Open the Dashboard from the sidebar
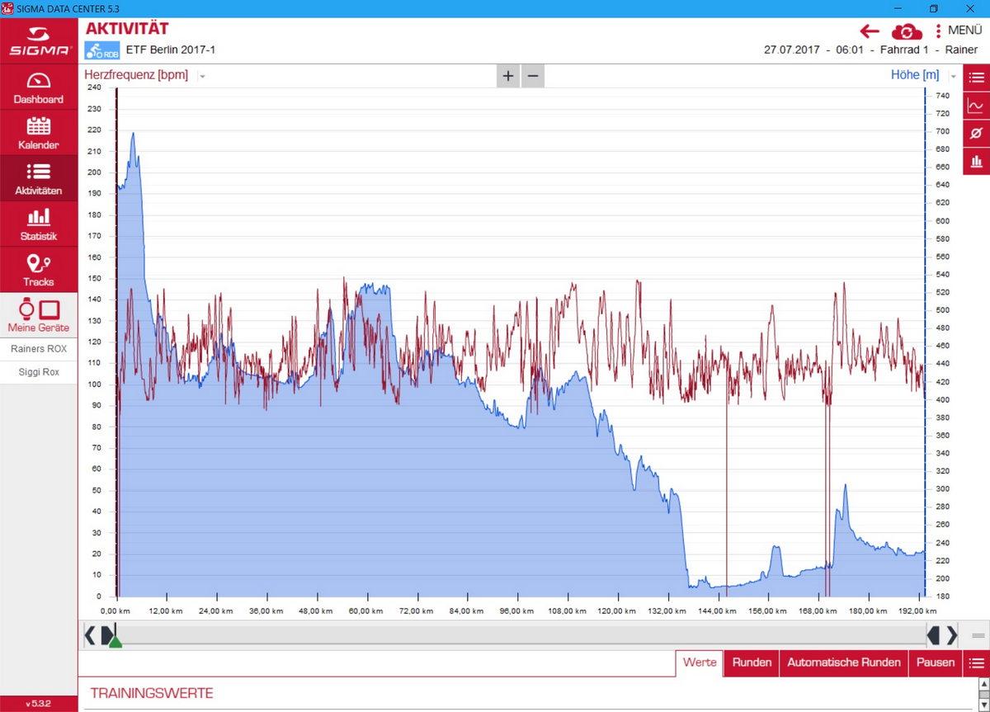The height and width of the screenshot is (712, 990). pos(39,88)
